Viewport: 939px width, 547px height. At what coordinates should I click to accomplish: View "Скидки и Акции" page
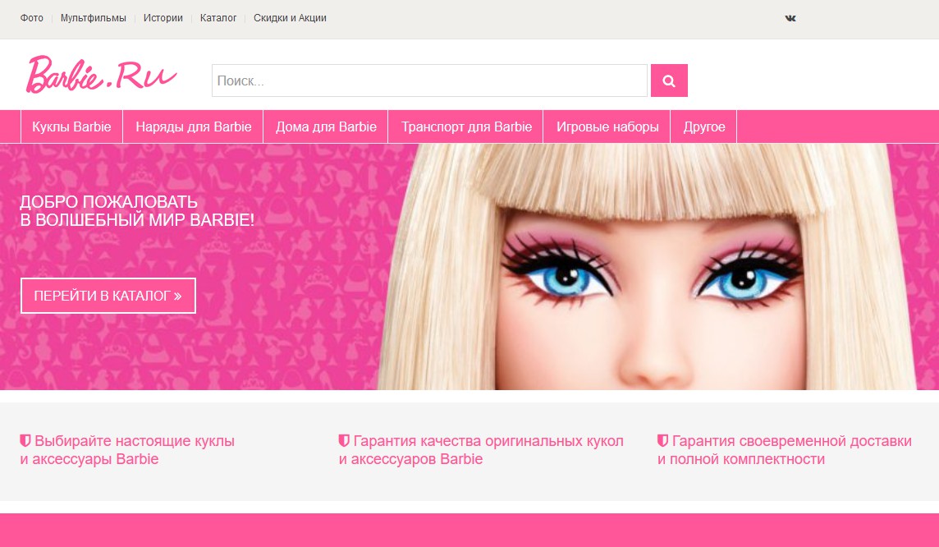point(290,18)
